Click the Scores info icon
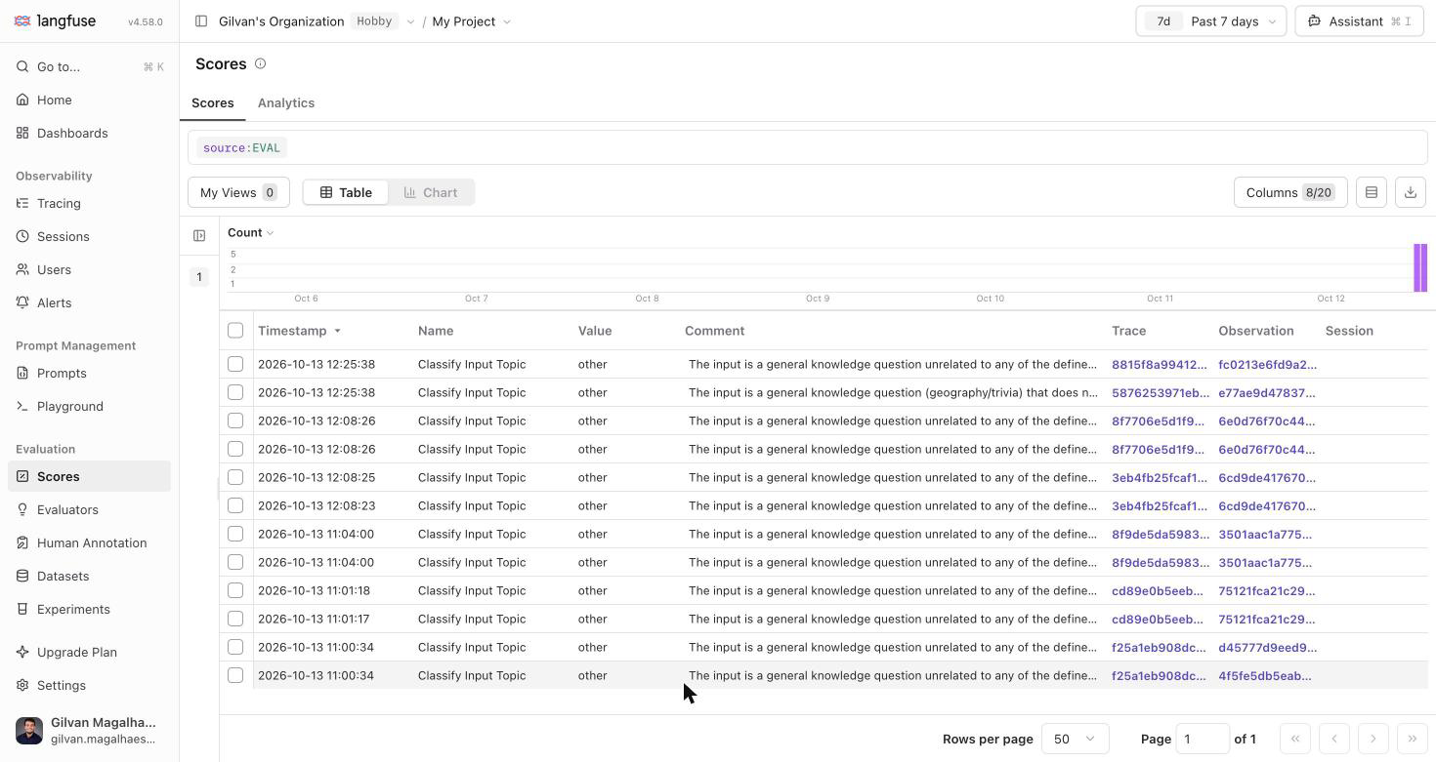The width and height of the screenshot is (1436, 762). tap(261, 63)
